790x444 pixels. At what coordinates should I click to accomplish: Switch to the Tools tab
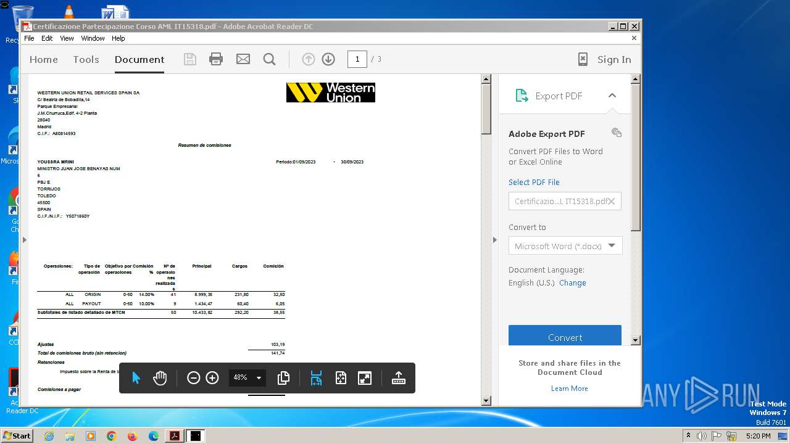tap(86, 59)
